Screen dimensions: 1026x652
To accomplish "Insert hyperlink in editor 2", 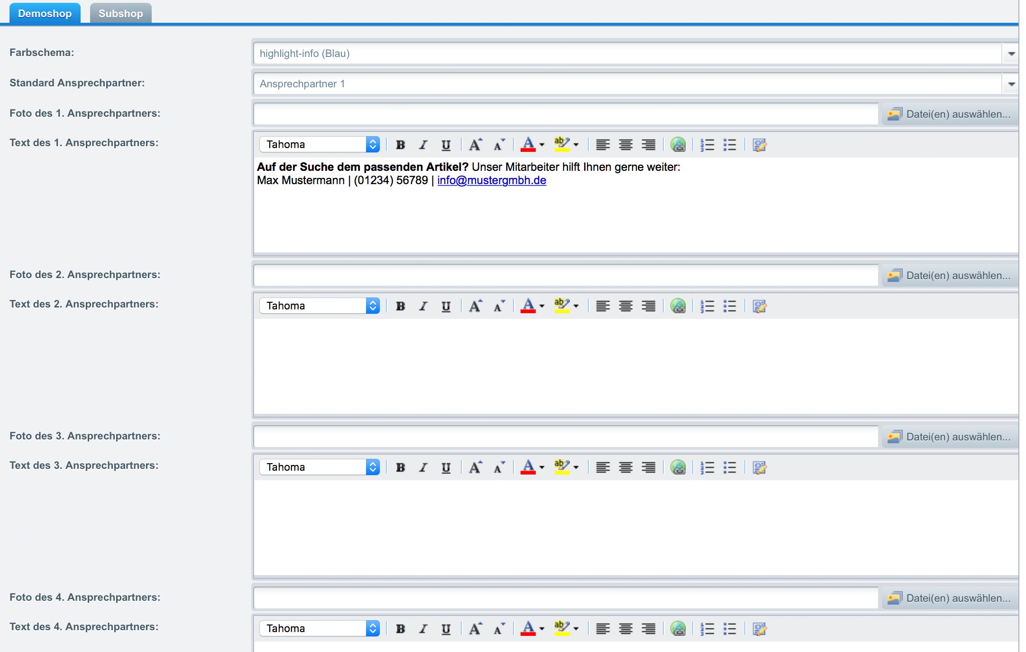I will 678,306.
